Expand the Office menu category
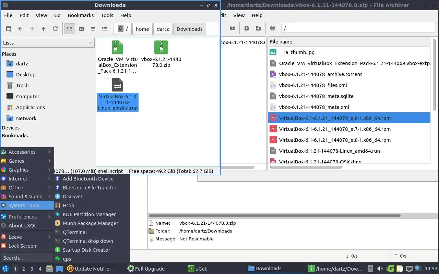Screen dimensions: 439x274 pyautogui.click(x=27, y=188)
